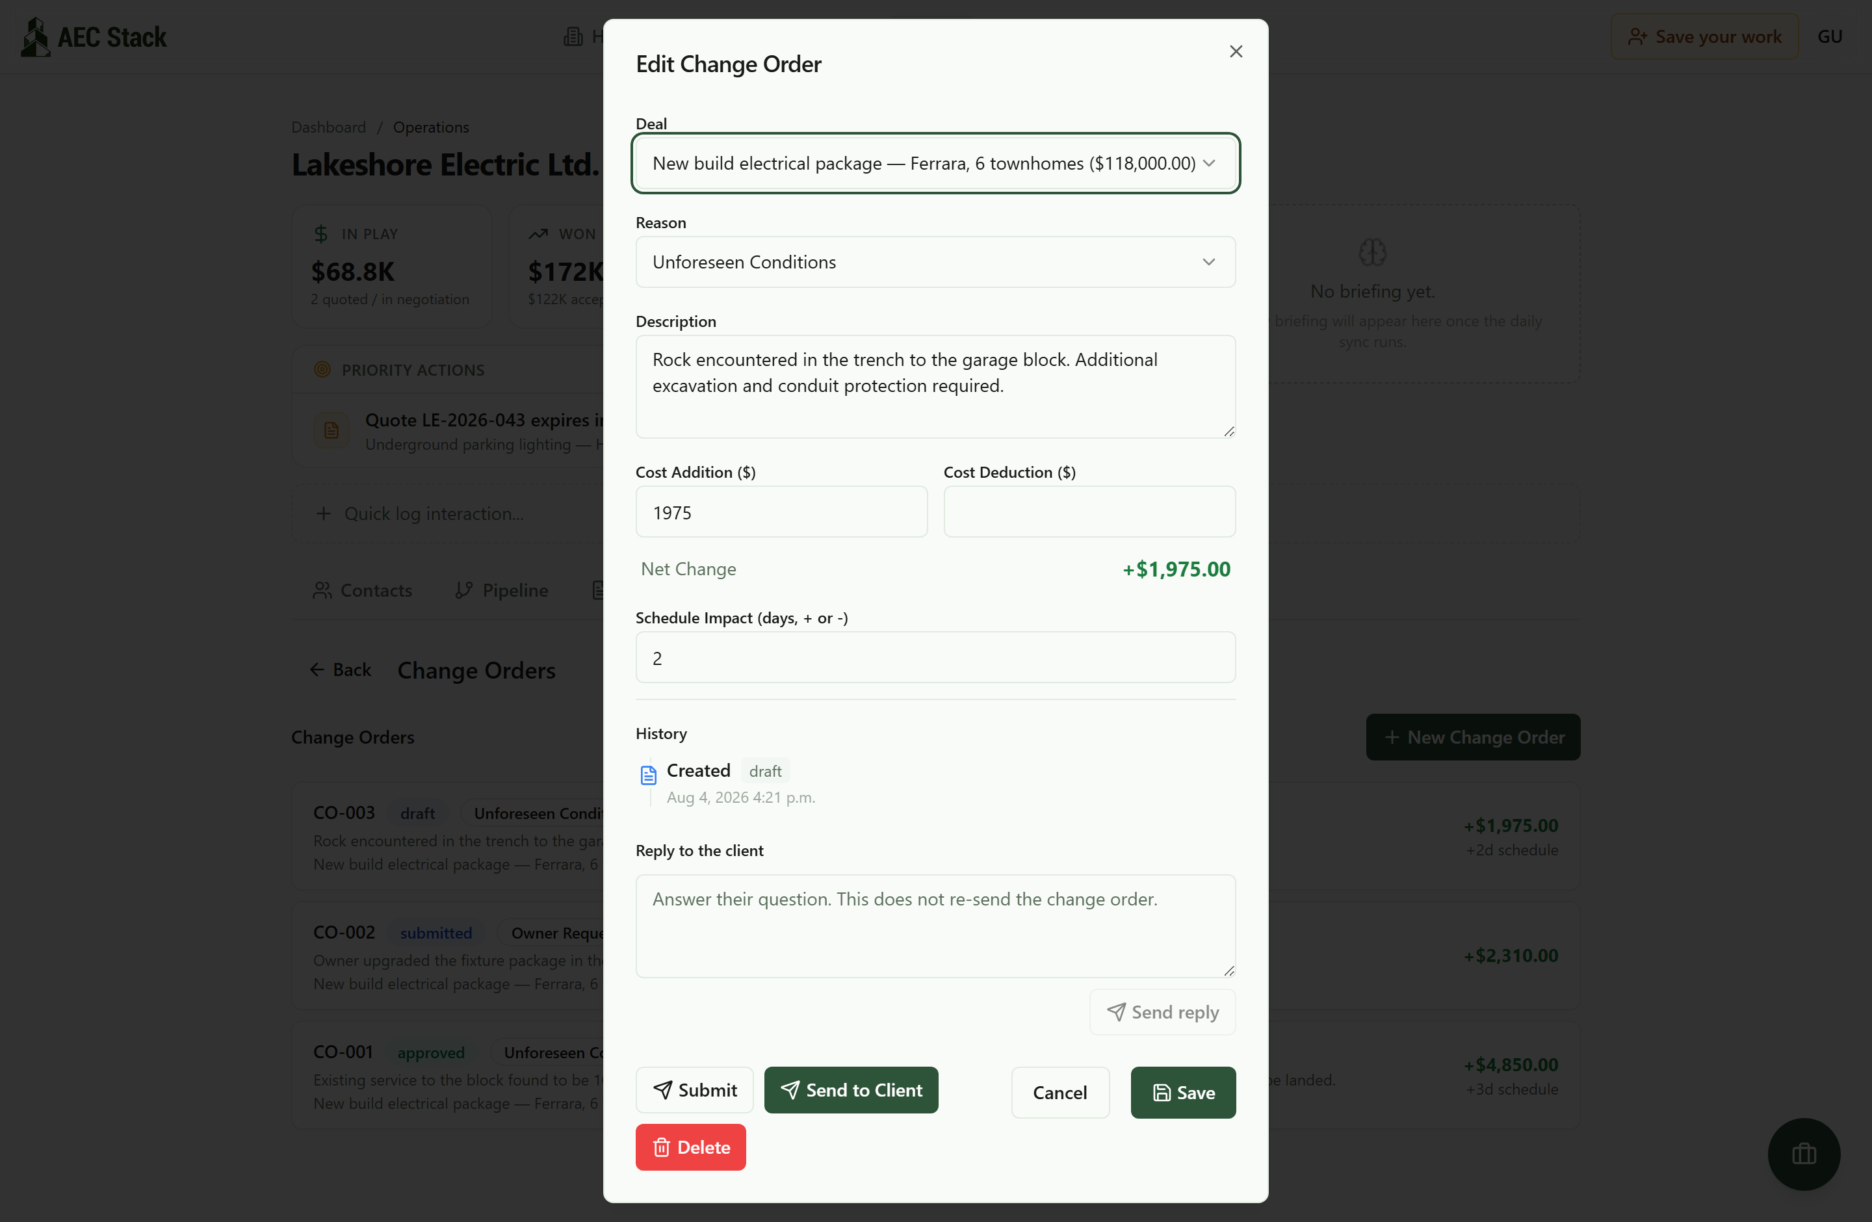Click the brain icon in briefing panel
The width and height of the screenshot is (1872, 1222).
[1371, 252]
